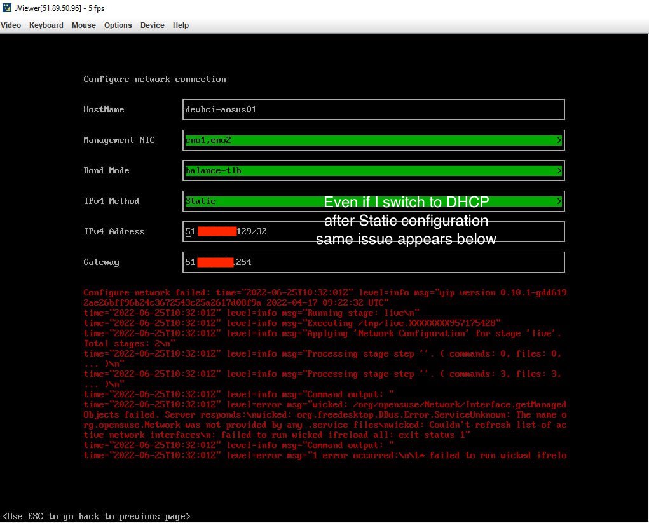Open the Keyboard menu
Screen dimensions: 649x523
point(46,25)
